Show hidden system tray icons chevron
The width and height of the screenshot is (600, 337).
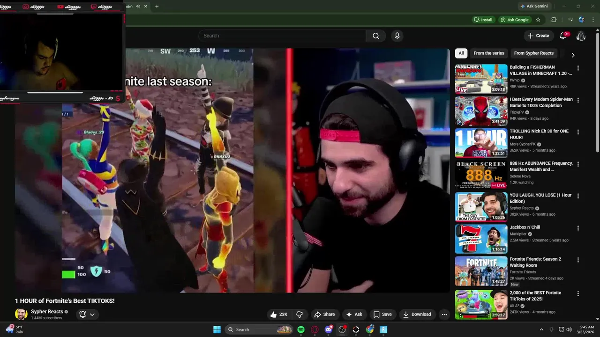point(541,330)
